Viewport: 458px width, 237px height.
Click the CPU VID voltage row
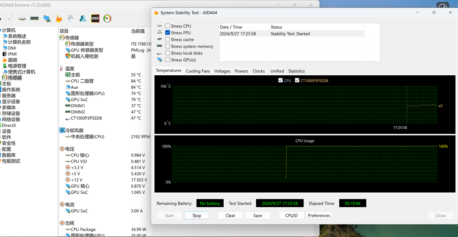105,161
